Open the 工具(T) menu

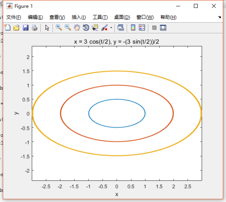click(100, 17)
